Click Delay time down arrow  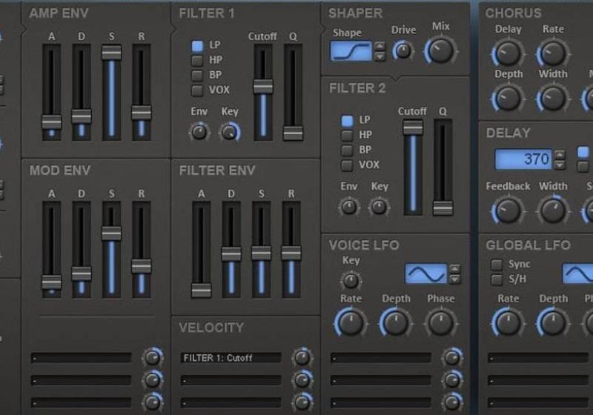pos(560,165)
